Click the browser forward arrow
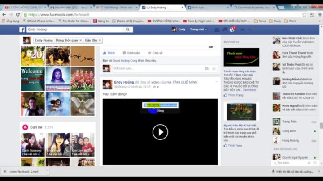The image size is (323, 181). point(11,15)
